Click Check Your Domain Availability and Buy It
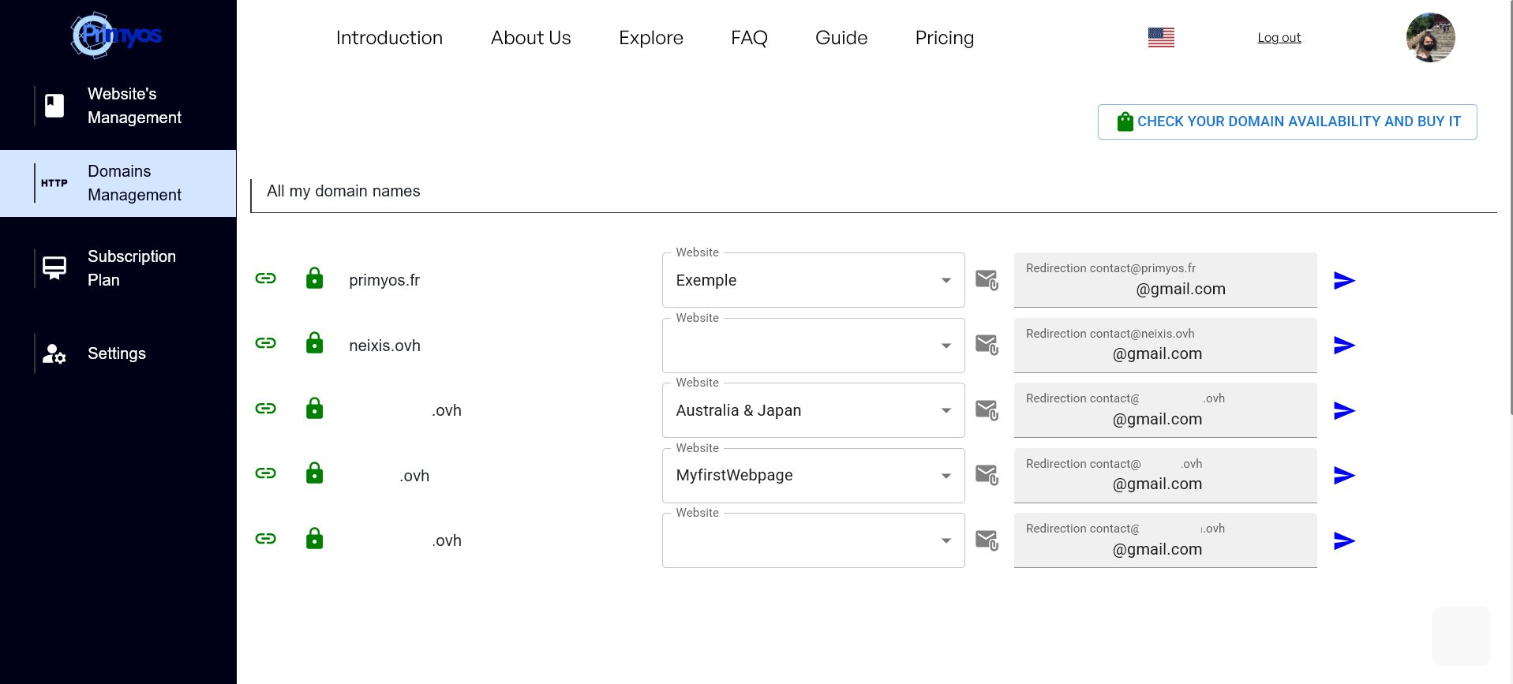This screenshot has width=1513, height=684. (x=1286, y=121)
